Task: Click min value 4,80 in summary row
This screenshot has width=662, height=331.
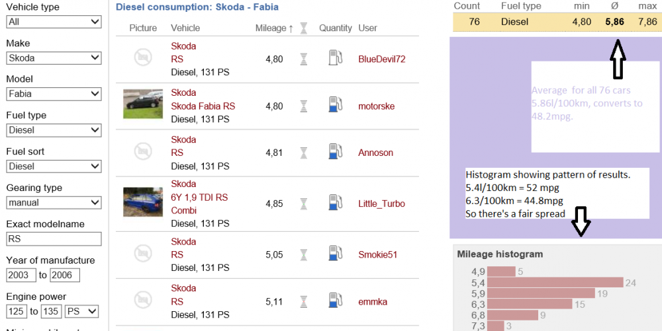Action: point(581,22)
